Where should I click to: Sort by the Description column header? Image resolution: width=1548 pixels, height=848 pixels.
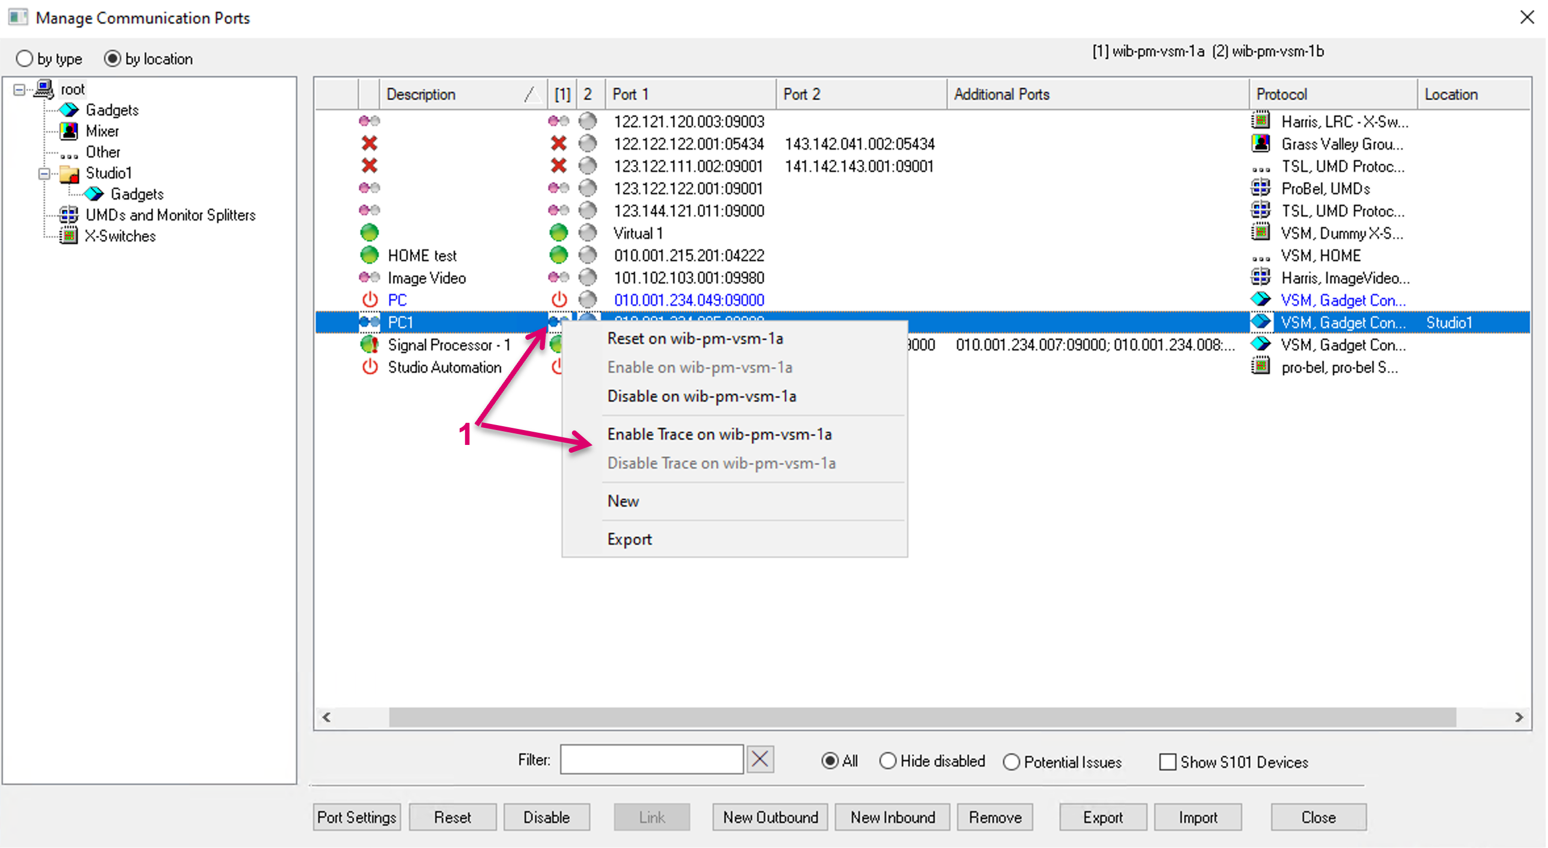420,94
